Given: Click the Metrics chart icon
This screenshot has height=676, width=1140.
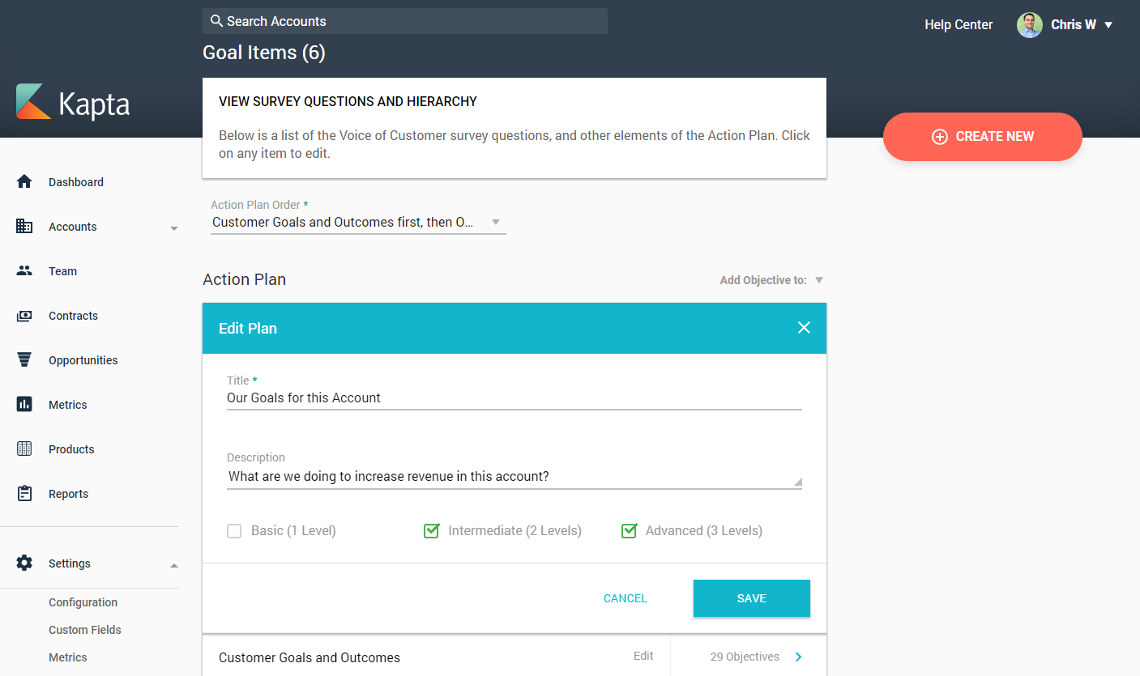Looking at the screenshot, I should click(x=24, y=404).
